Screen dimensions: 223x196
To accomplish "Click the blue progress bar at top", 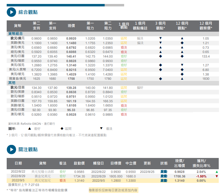I will click(x=56, y=5).
